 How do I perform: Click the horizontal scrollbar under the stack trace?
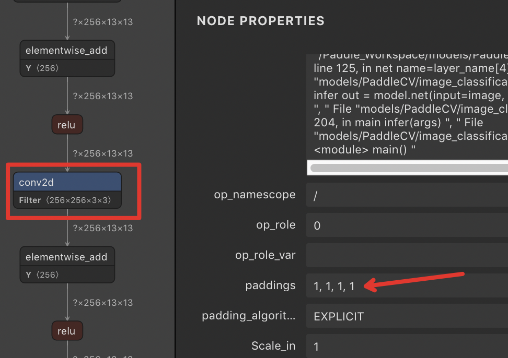(x=408, y=168)
